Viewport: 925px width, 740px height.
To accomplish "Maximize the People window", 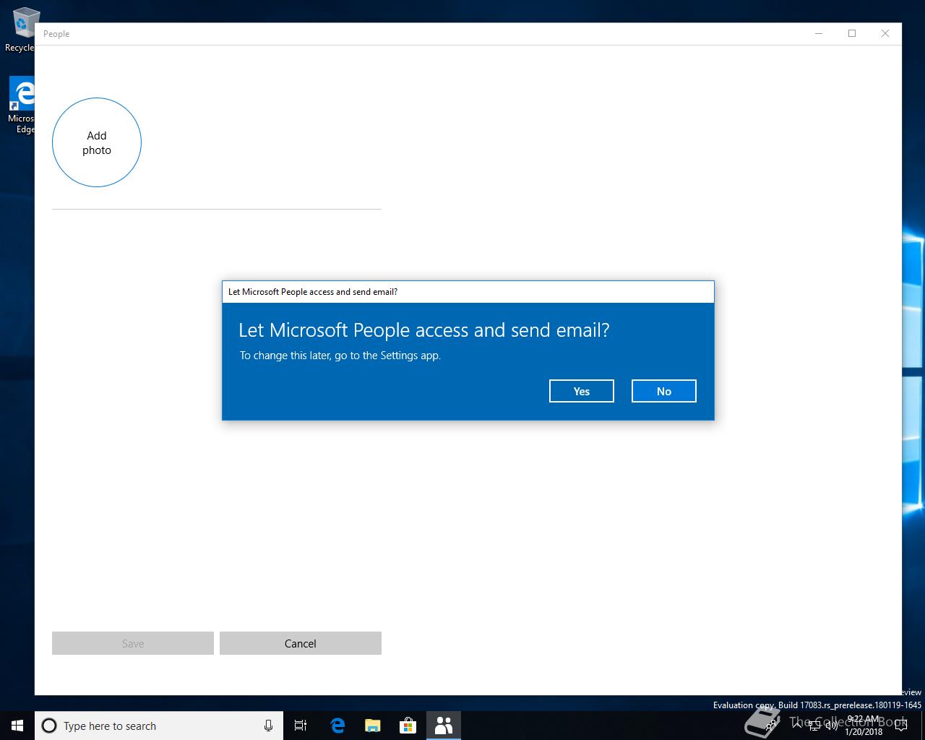I will [x=852, y=33].
